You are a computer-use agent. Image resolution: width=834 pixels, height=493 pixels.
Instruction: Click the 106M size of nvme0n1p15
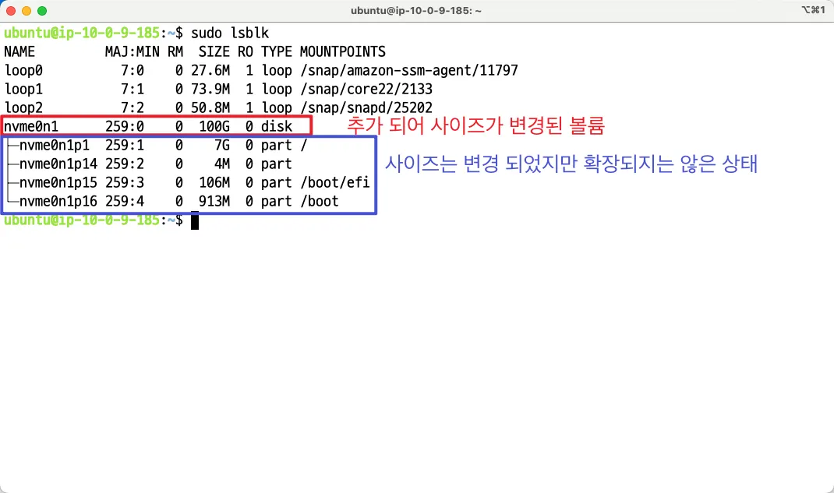(214, 183)
